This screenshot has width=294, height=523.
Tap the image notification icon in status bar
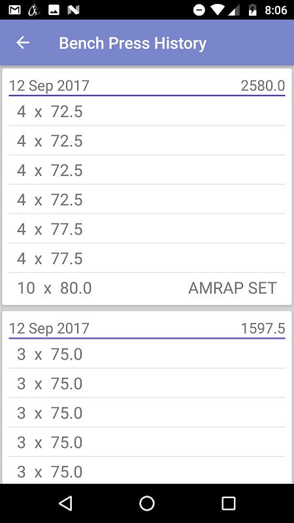tap(54, 10)
